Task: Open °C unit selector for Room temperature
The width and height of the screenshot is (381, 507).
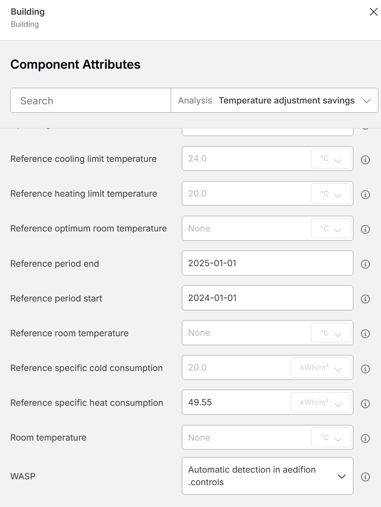Action: point(331,437)
